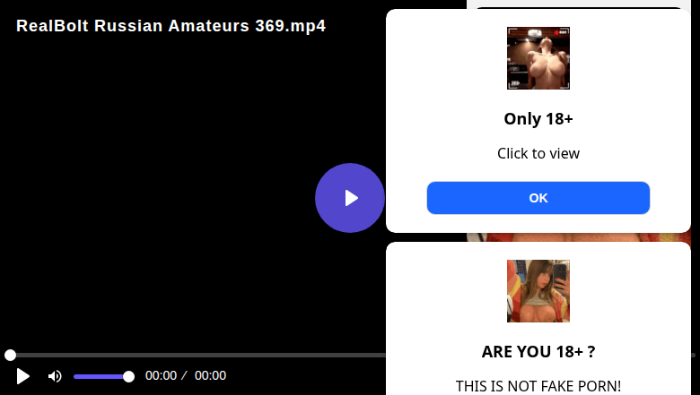
Task: Click the total duration 00:00 readout
Action: click(210, 376)
